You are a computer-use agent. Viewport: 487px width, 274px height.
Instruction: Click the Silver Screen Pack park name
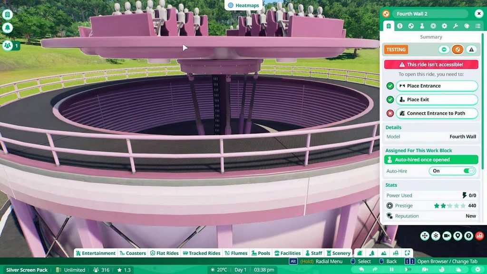(x=27, y=270)
